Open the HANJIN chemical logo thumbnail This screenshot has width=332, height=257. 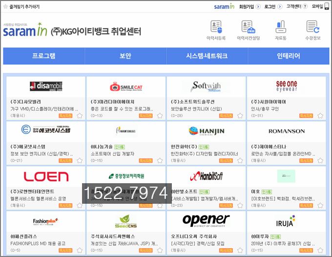coord(207,131)
